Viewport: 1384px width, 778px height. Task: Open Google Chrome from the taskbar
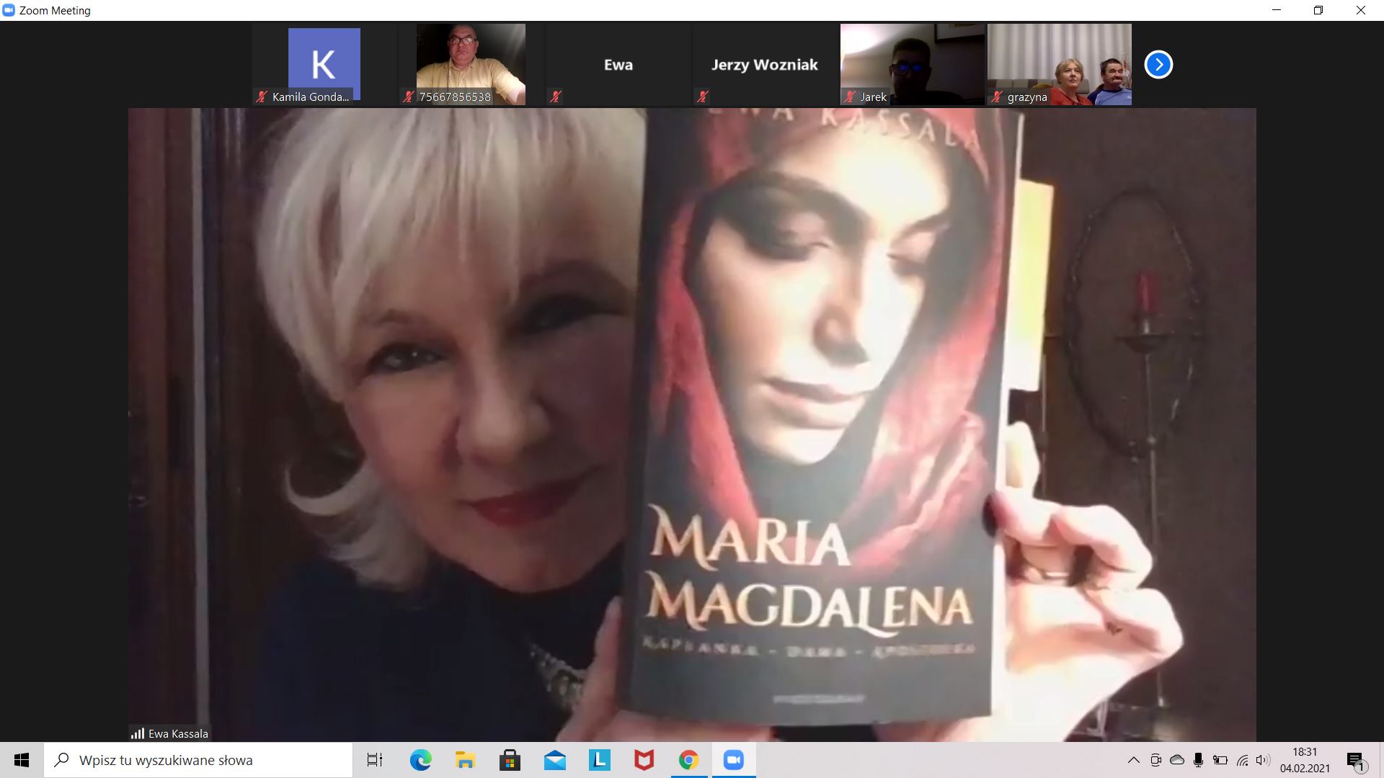[688, 760]
